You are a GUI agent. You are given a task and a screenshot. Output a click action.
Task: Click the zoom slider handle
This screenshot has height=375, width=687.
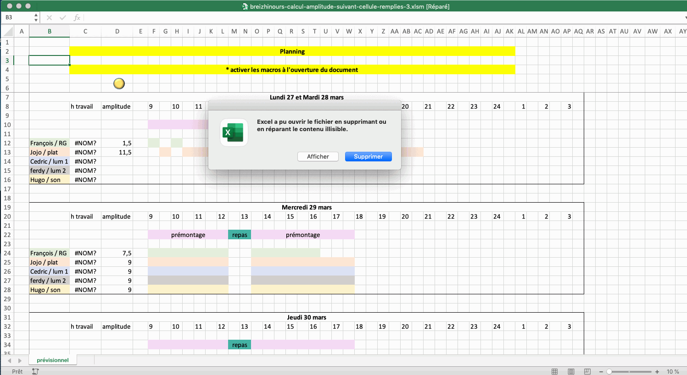[609, 371]
